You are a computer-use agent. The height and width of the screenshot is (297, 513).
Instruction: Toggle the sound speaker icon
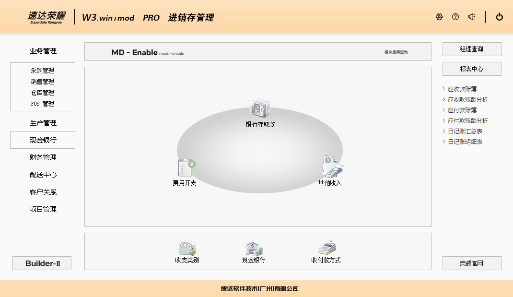[x=472, y=17]
